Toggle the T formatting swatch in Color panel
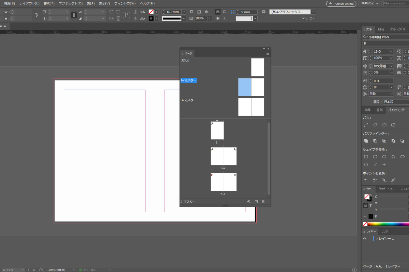This screenshot has height=272, width=409. pos(370,205)
